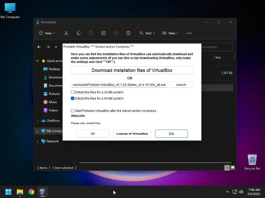Screen dimensions: 265x198
Task: Open the clock showing 7:06 AM
Action: point(254,192)
